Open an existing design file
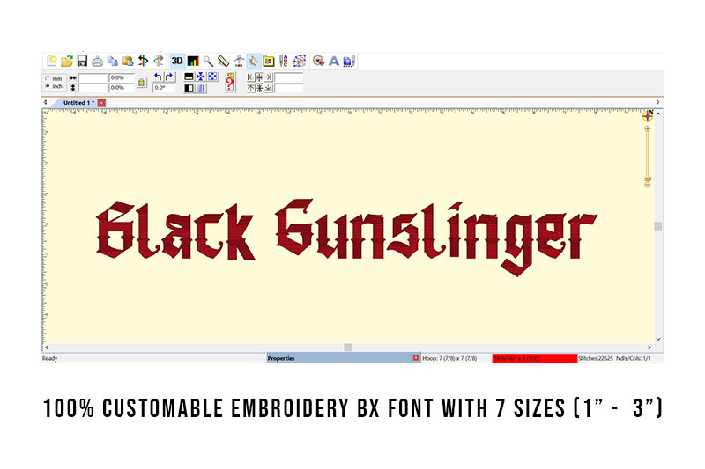 pos(67,61)
